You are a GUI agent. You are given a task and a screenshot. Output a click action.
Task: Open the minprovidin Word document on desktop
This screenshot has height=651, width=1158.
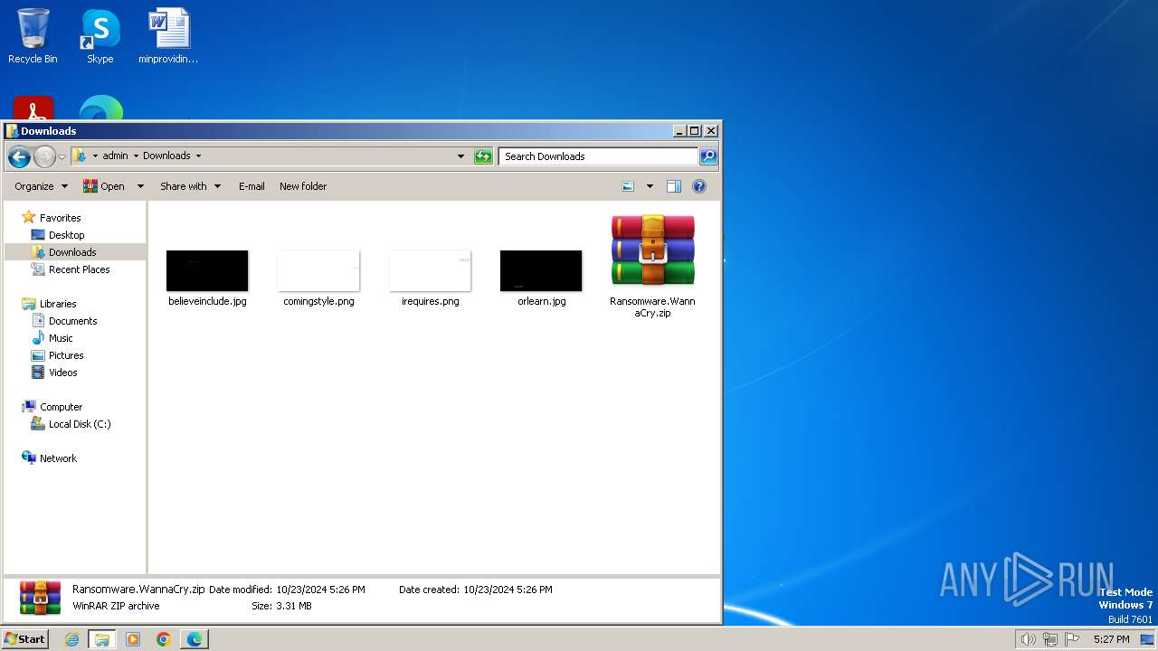(x=168, y=36)
